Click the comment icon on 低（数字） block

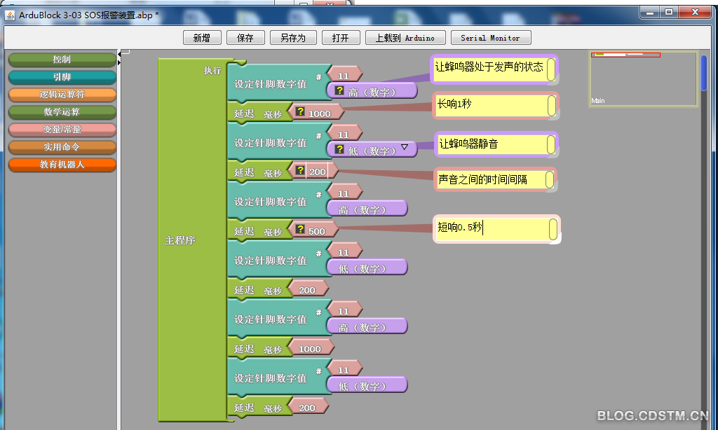point(339,150)
